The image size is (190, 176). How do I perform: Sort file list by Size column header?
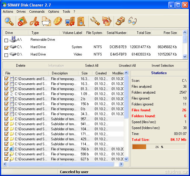84,73
